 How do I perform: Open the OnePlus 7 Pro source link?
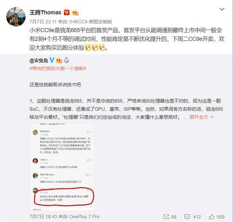[x=84, y=216]
